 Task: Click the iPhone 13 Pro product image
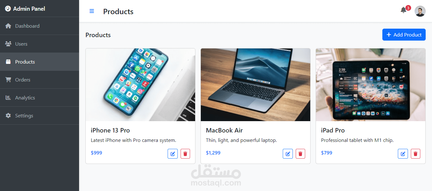pyautogui.click(x=140, y=85)
